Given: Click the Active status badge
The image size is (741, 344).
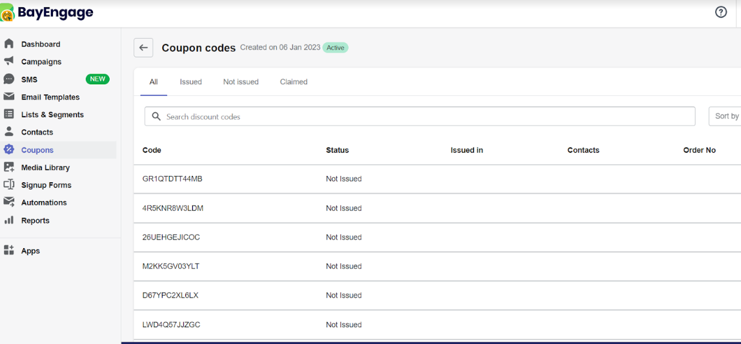Looking at the screenshot, I should (x=335, y=48).
